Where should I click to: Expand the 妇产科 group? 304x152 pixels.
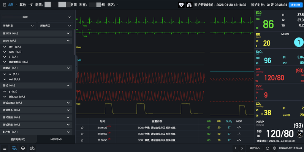coord(36,132)
